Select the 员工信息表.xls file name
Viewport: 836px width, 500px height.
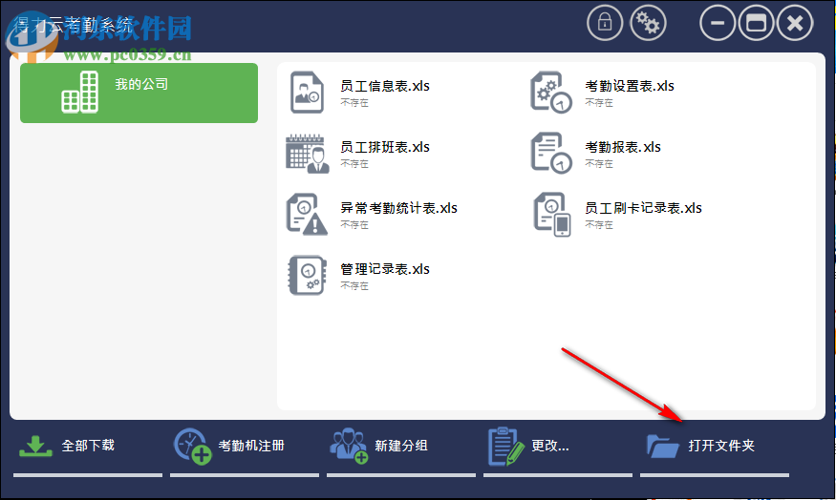tap(385, 86)
